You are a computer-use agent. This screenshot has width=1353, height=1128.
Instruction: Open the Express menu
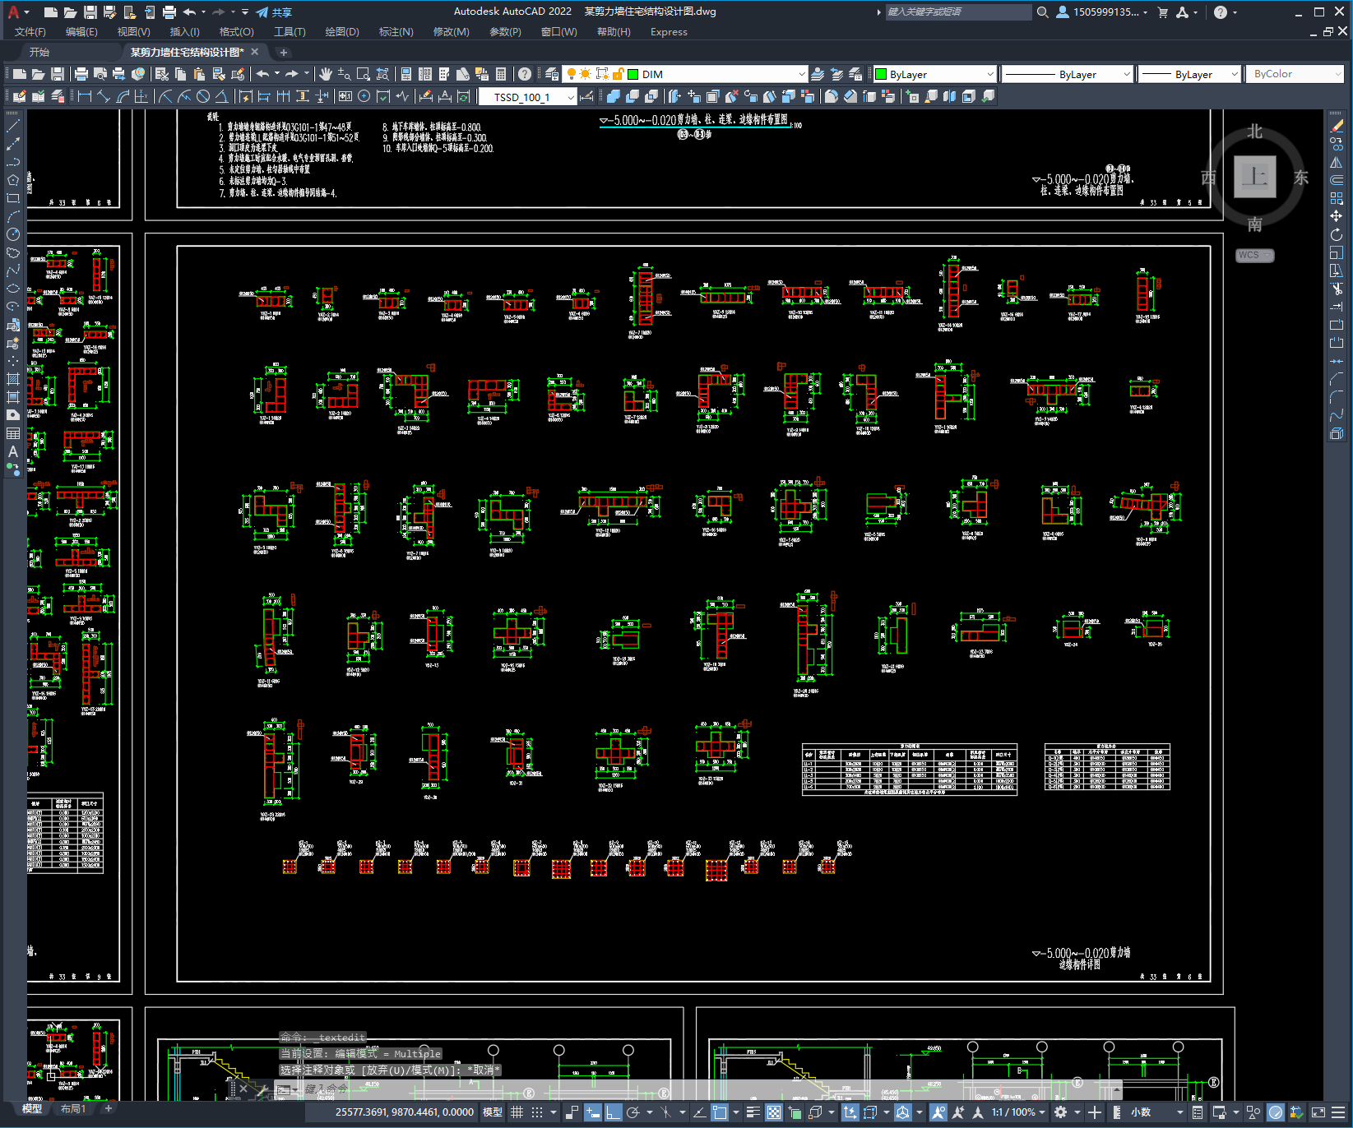[x=669, y=31]
